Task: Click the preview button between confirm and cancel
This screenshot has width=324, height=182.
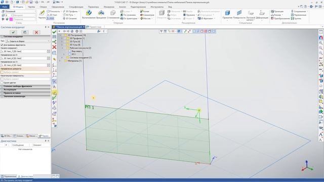Action: [25, 32]
